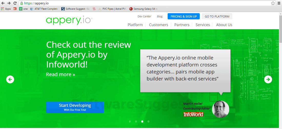Select the second carousel dot
The width and height of the screenshot is (282, 129).
click(x=136, y=122)
